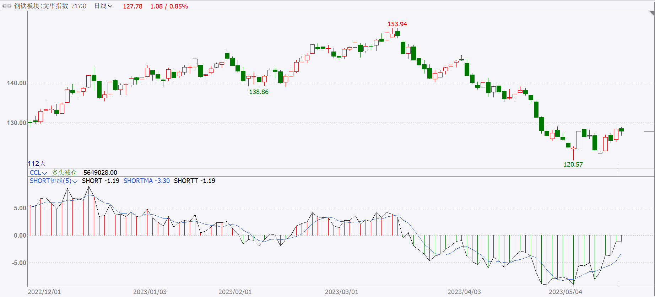Click the 2023/05/04 date label
The image size is (655, 297).
tap(565, 292)
